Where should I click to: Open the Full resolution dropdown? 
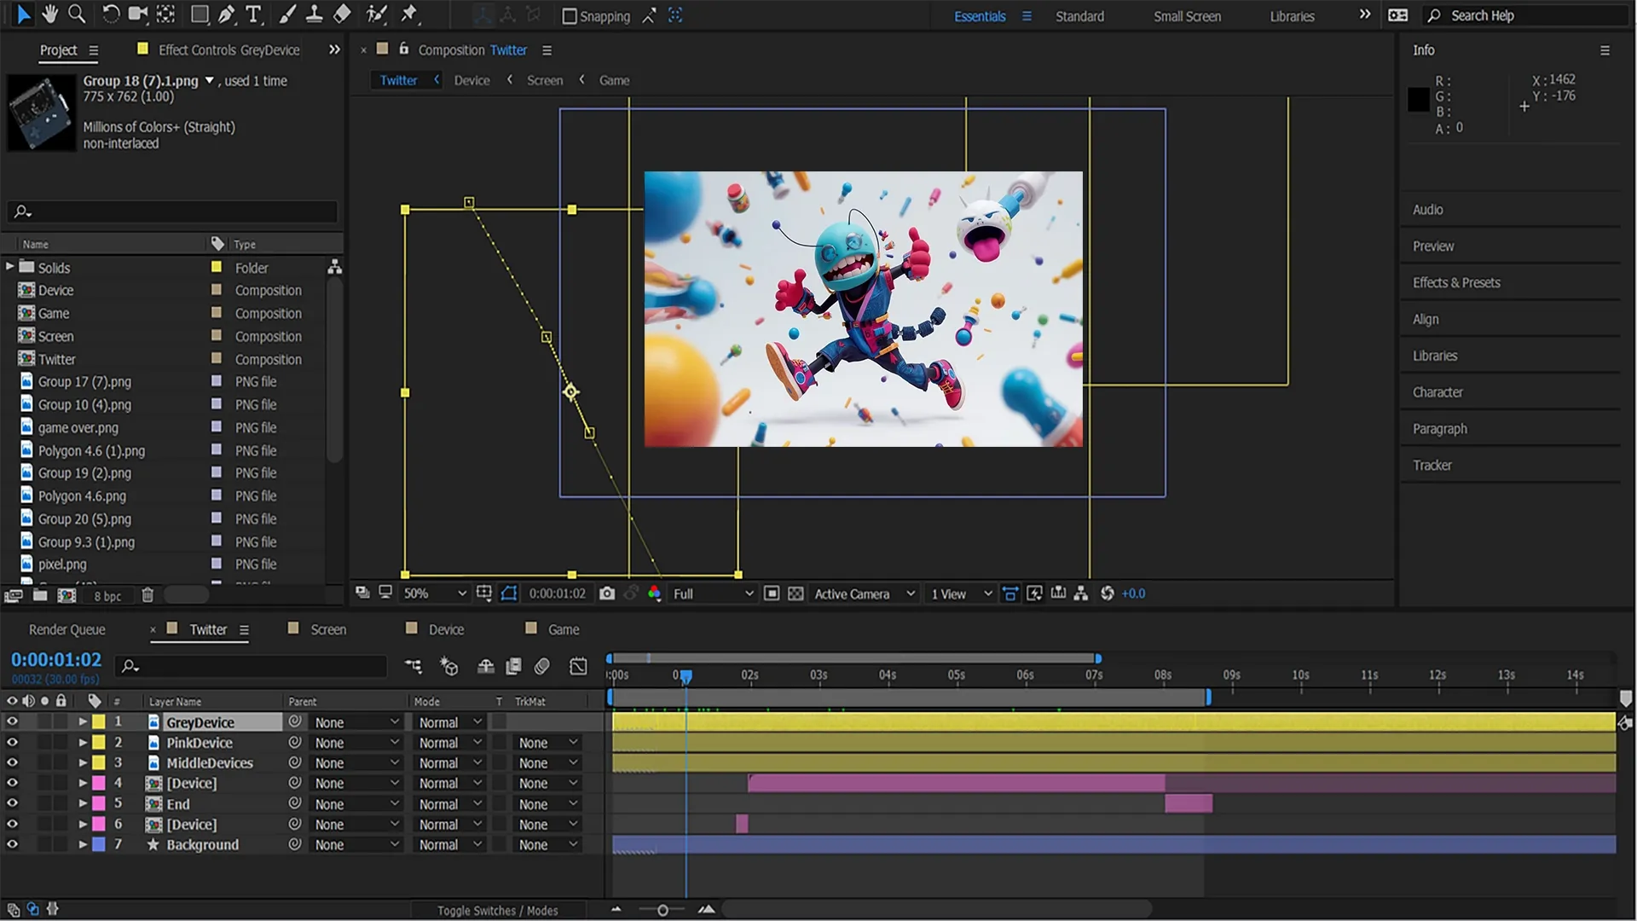click(x=713, y=594)
